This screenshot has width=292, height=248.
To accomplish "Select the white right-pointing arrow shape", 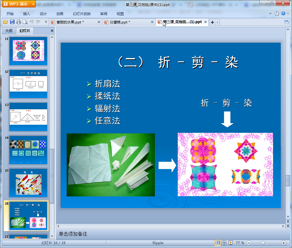I will (x=167, y=165).
